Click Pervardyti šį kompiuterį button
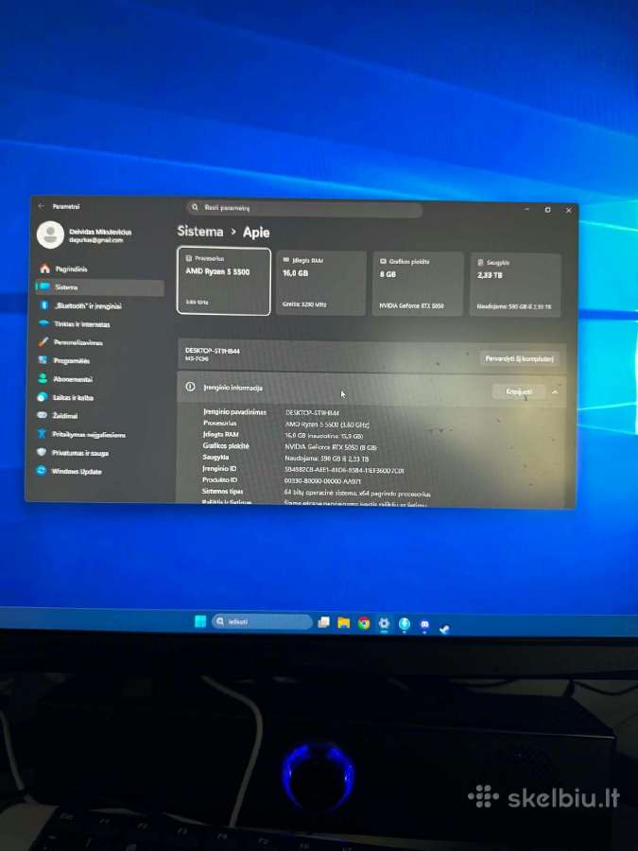The height and width of the screenshot is (851, 638). click(x=519, y=358)
